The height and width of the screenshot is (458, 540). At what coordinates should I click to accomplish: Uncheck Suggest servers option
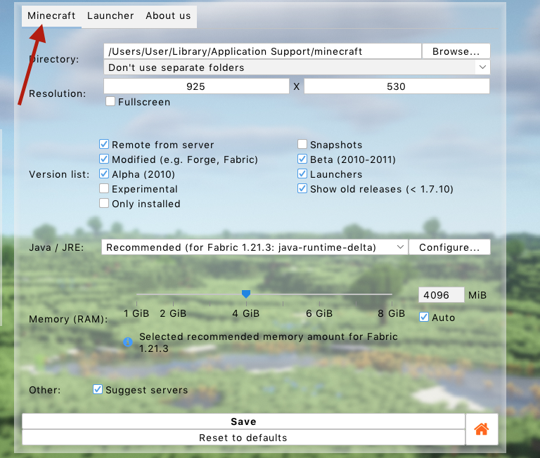[98, 389]
